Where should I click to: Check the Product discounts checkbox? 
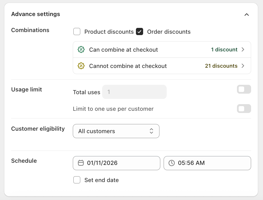[x=77, y=32]
